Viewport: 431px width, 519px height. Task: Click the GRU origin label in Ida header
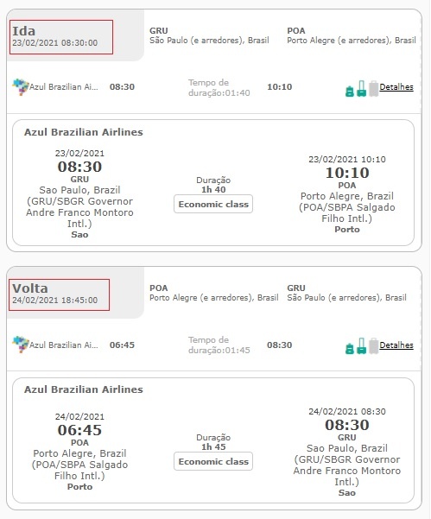159,31
